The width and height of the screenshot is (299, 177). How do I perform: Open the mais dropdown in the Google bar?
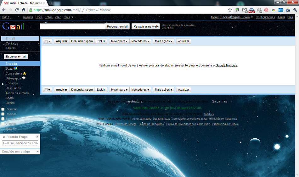tap(68, 17)
